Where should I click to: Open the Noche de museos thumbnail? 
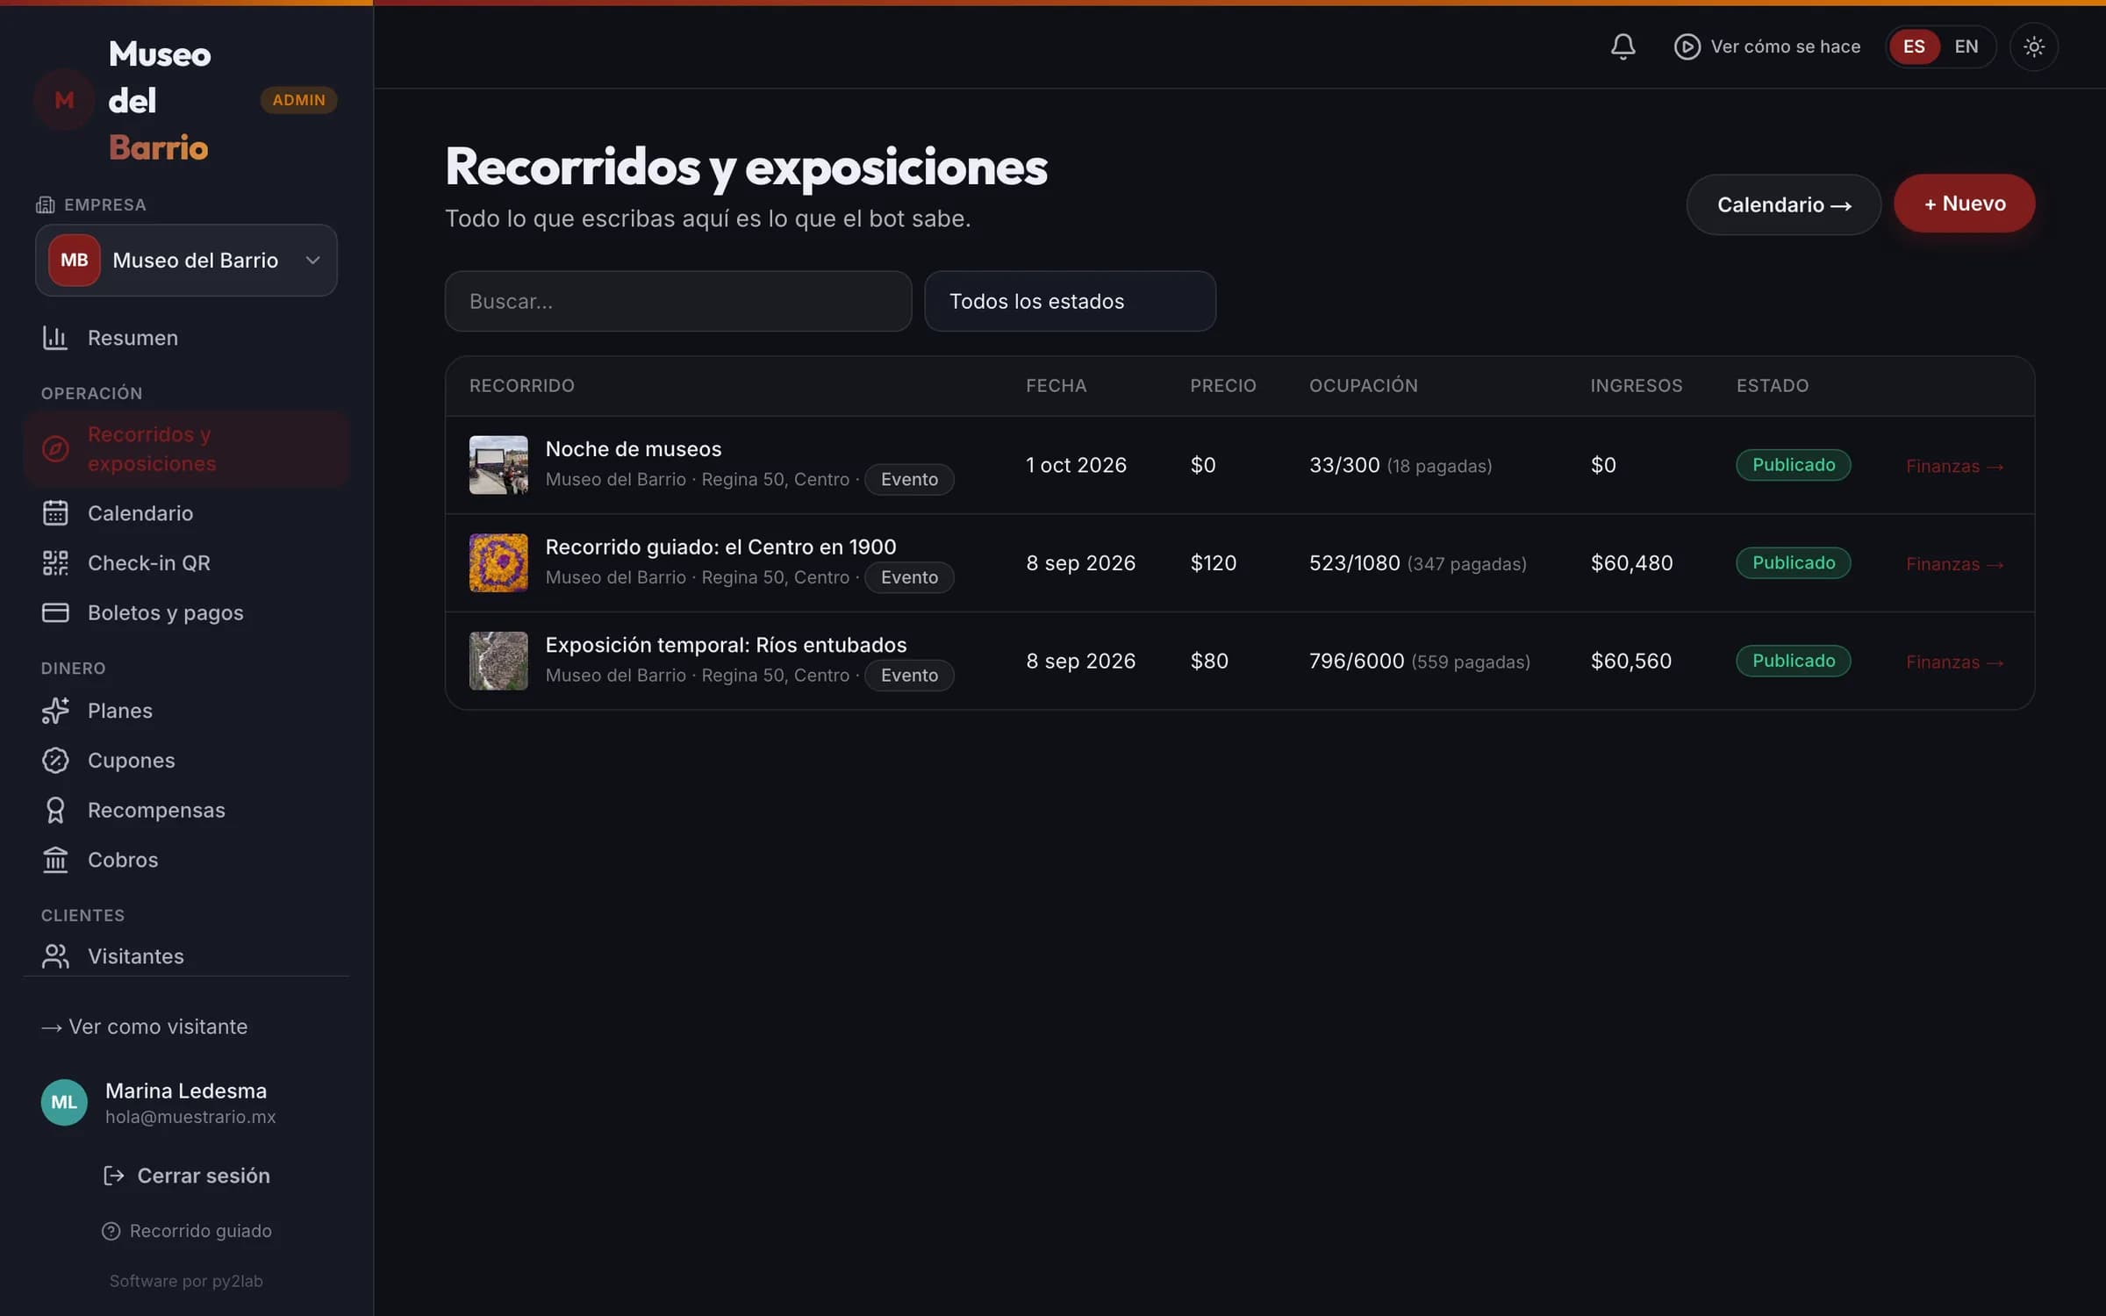(x=498, y=465)
